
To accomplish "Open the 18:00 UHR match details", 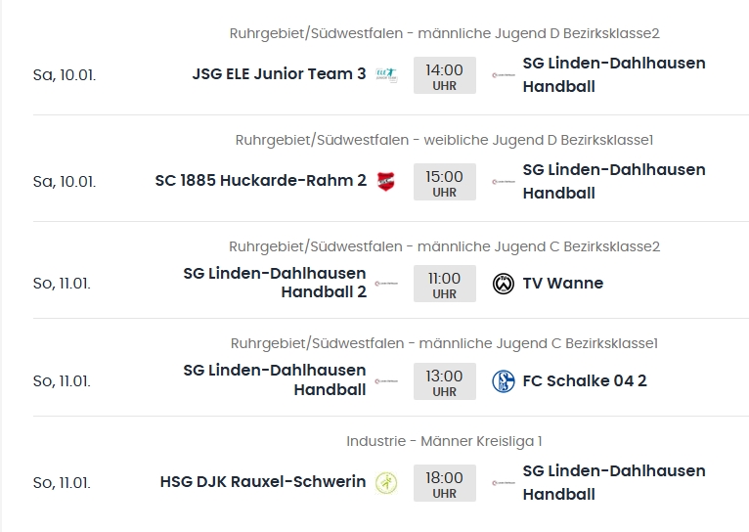I will [x=445, y=483].
